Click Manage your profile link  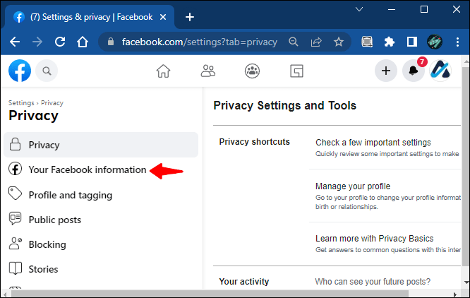353,186
